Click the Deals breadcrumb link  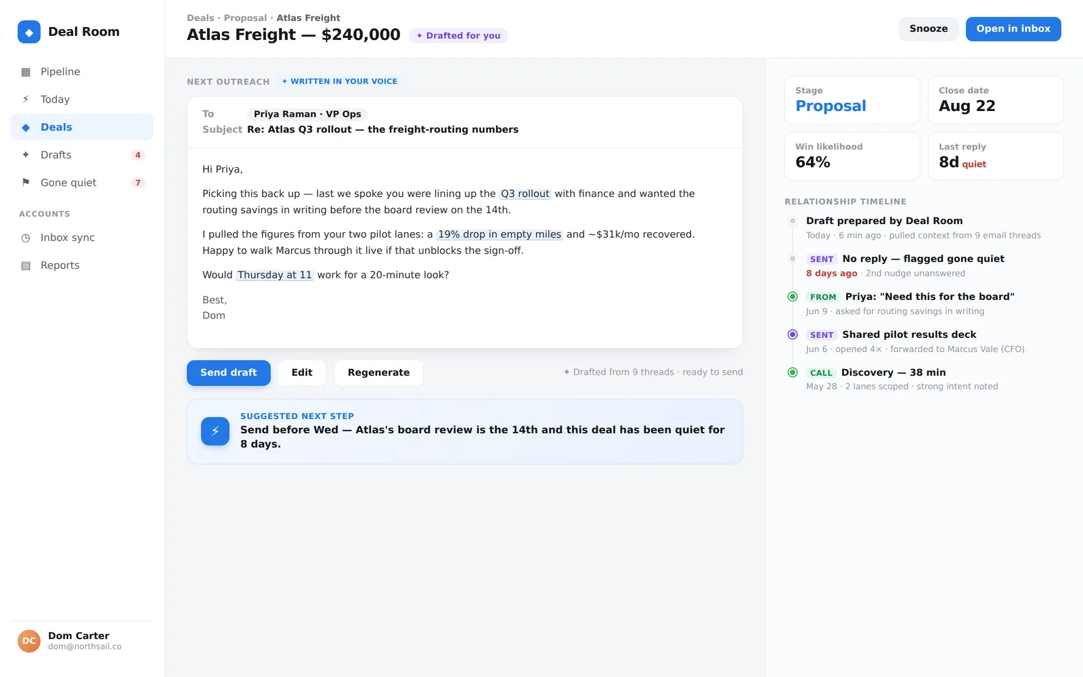click(x=200, y=18)
